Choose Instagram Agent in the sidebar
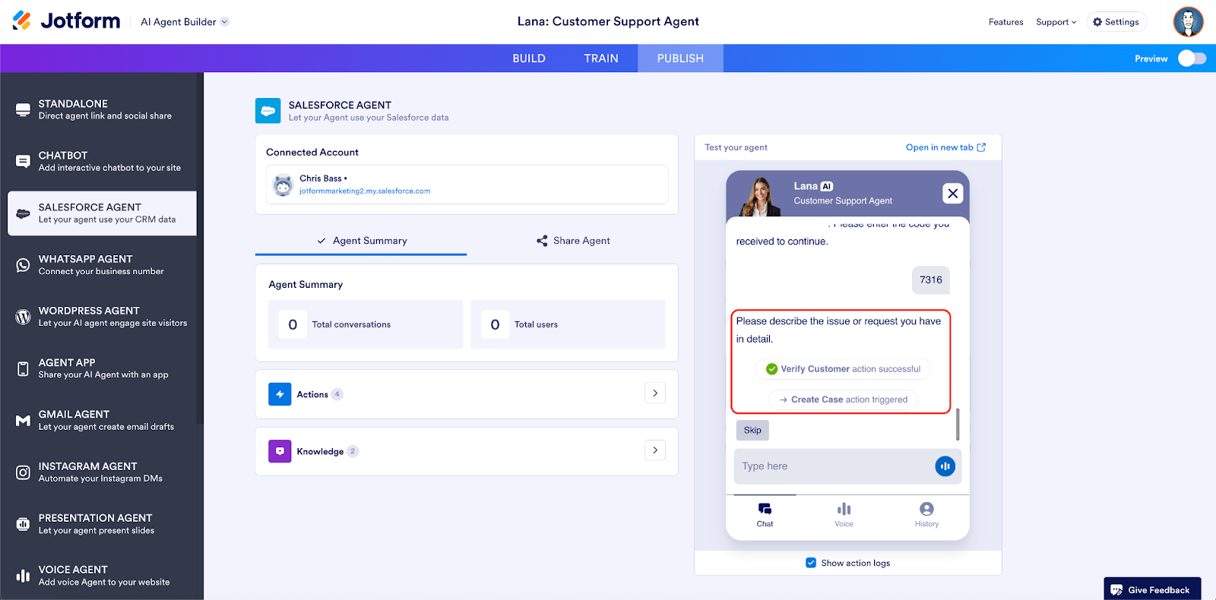This screenshot has width=1216, height=600. [x=101, y=472]
